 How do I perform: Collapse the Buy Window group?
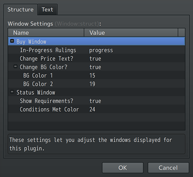point(12,41)
